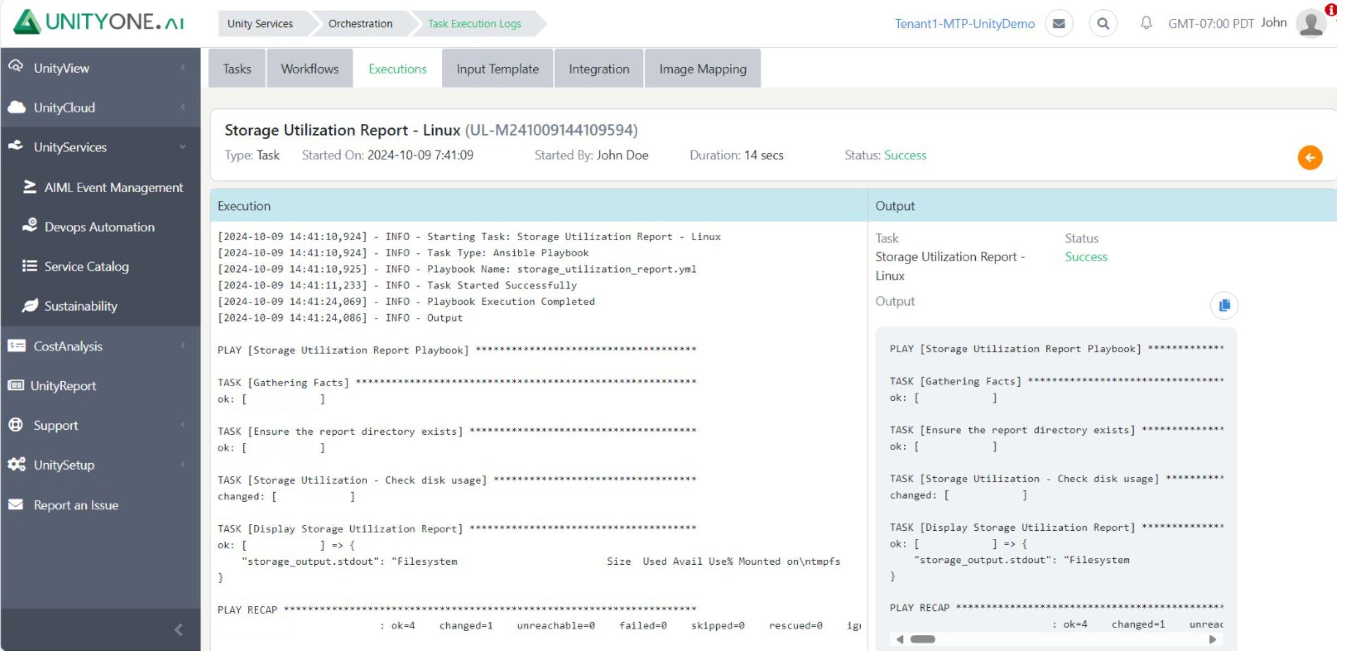Open Report an Issue menu item
Viewport: 1366px width, 670px height.
tap(76, 505)
